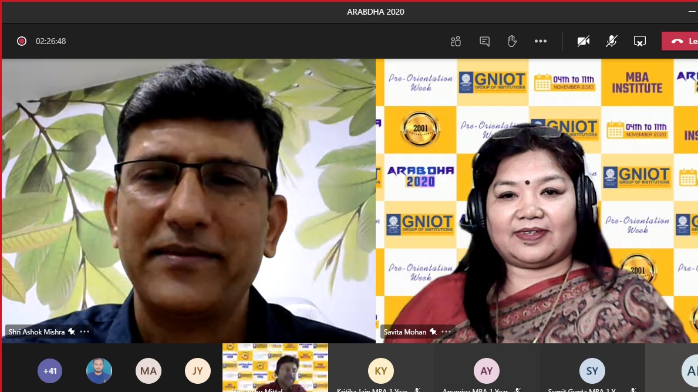This screenshot has height=392, width=698.
Task: Open the meeting chat conversation
Action: (x=484, y=41)
